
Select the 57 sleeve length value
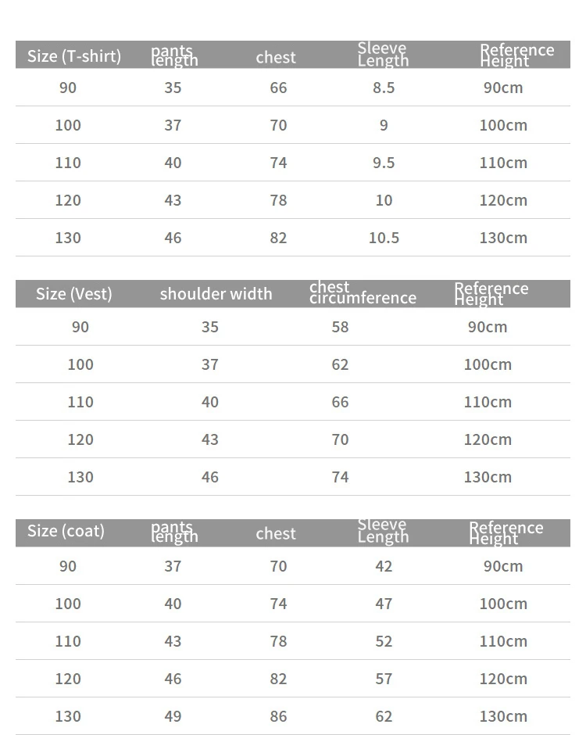pos(384,679)
